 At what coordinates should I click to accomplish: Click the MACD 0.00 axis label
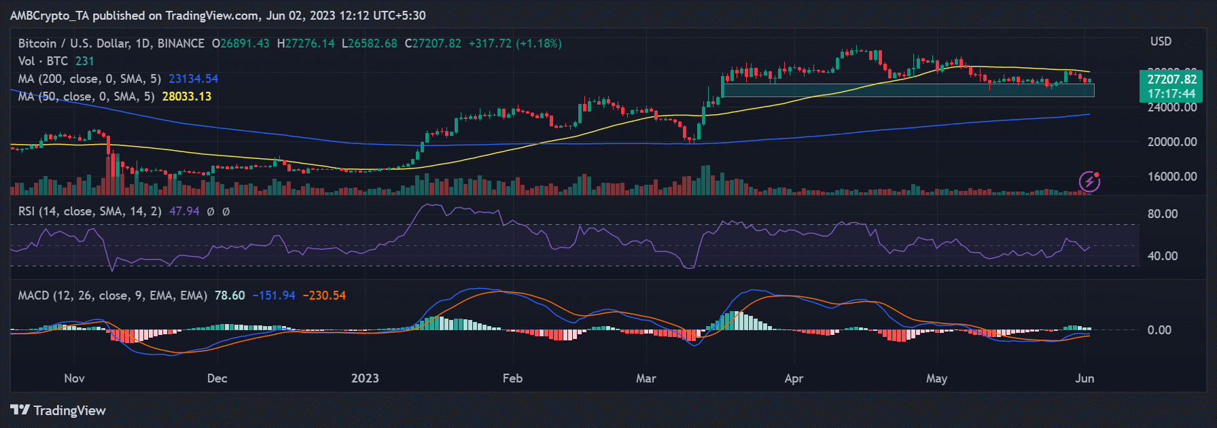point(1159,330)
